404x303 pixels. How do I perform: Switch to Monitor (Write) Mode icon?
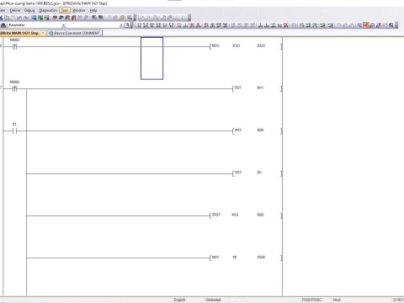pyautogui.click(x=379, y=25)
